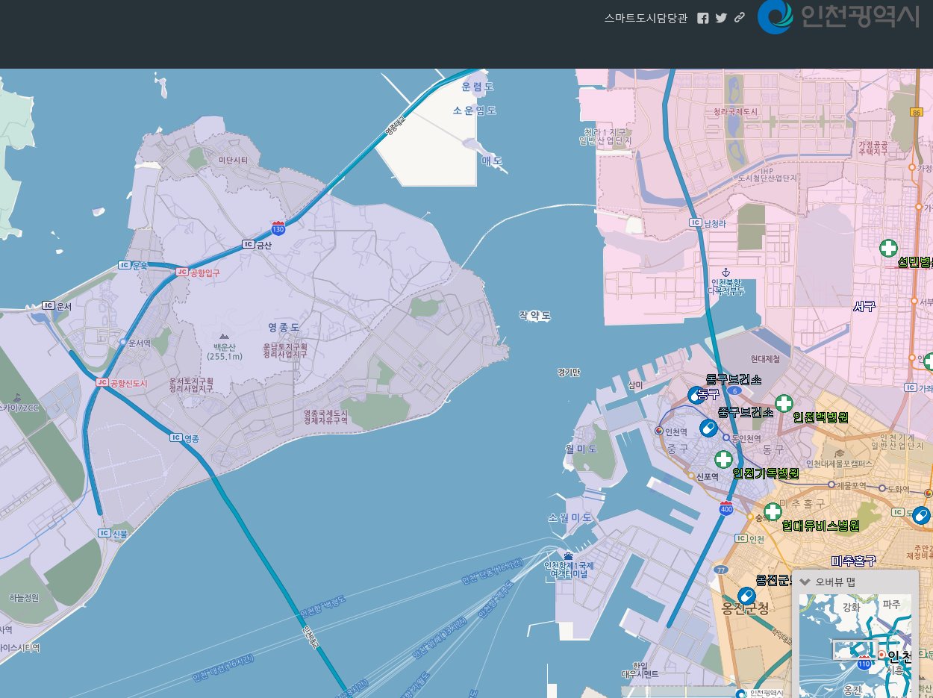The image size is (933, 698).
Task: Click the 영종도 island label
Action: tap(284, 327)
